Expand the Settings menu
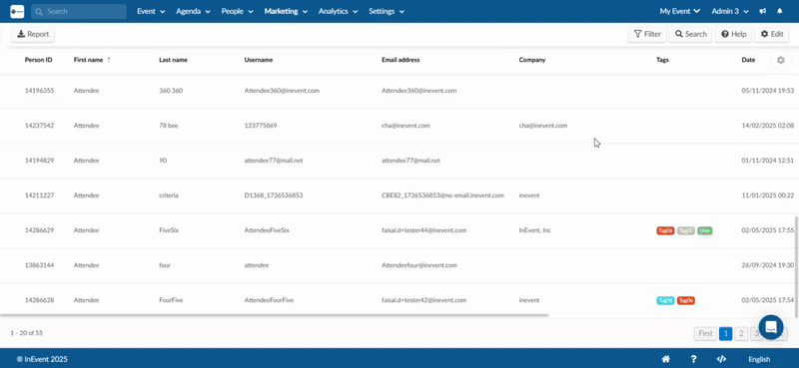Viewport: 799px width, 368px height. 387,11
